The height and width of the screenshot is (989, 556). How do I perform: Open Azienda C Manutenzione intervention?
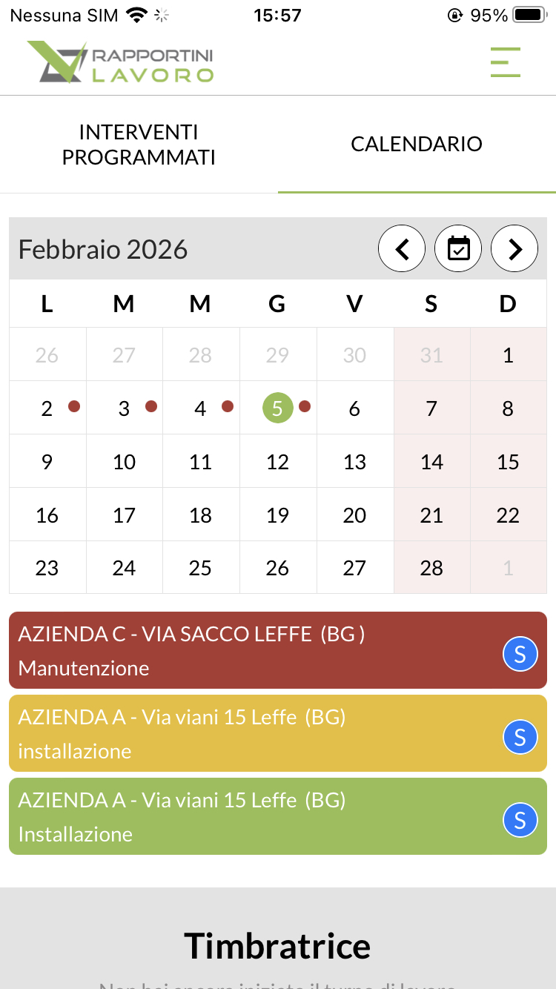pos(252,651)
